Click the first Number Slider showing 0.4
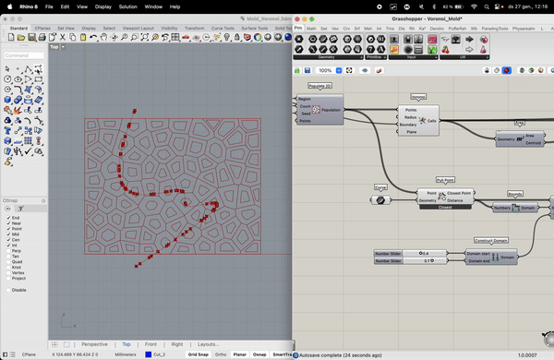554x360 pixels. coord(411,253)
